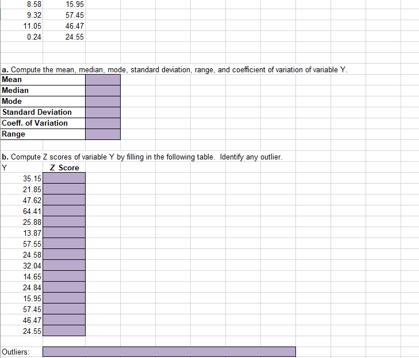Select the Z Score cell for 32.04
This screenshot has width=419, height=358.
click(x=64, y=266)
